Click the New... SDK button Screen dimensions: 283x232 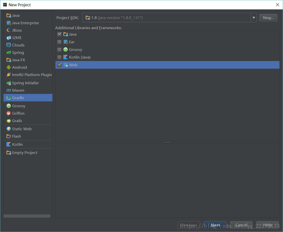(x=268, y=18)
